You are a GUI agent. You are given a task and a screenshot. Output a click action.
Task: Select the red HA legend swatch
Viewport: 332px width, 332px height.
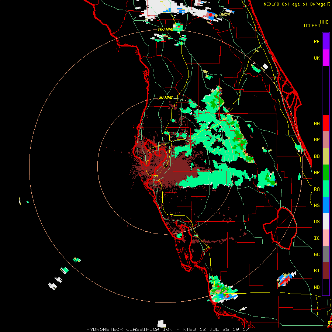coord(326,123)
